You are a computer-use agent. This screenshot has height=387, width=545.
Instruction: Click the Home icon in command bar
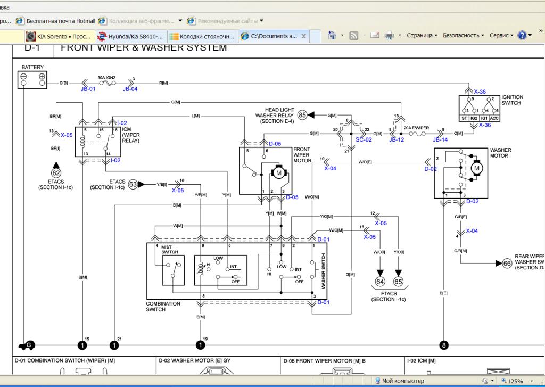click(x=332, y=36)
